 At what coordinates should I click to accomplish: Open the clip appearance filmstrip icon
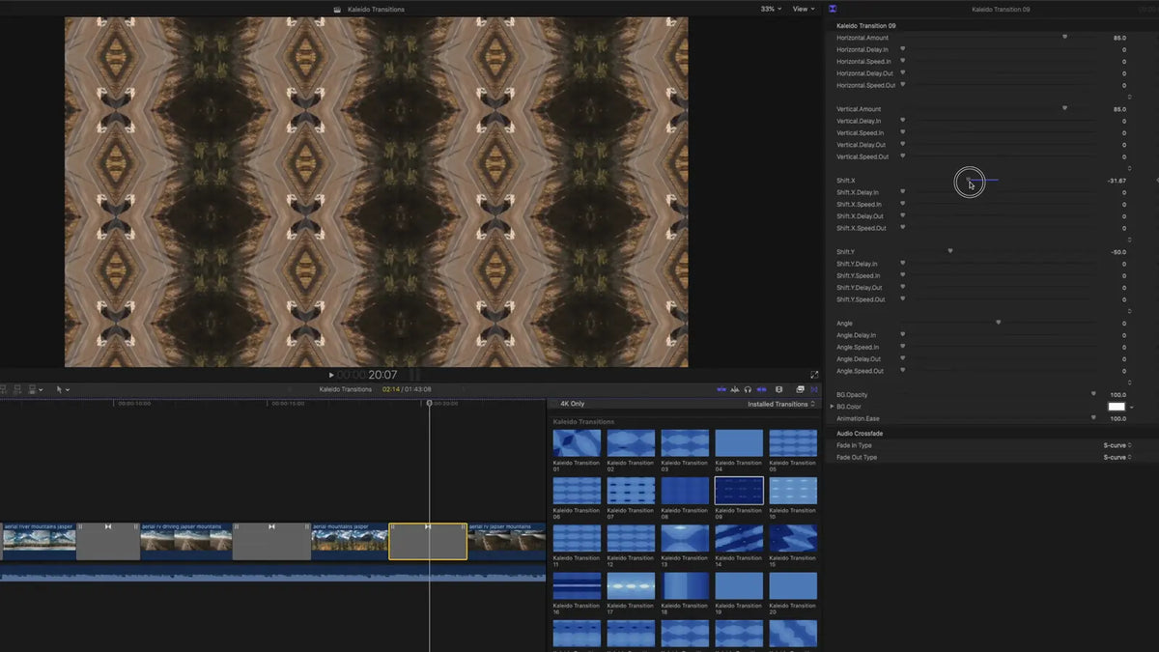point(778,389)
